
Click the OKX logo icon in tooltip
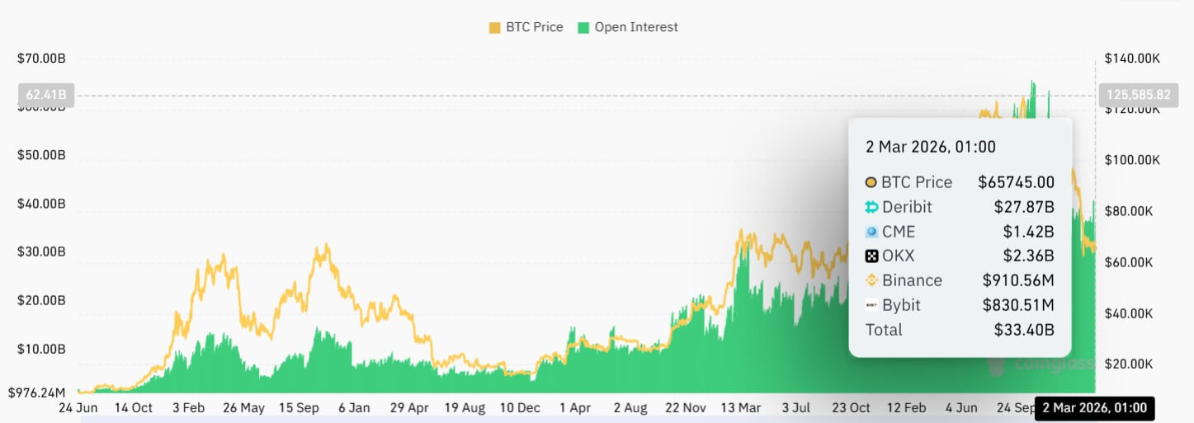[871, 256]
